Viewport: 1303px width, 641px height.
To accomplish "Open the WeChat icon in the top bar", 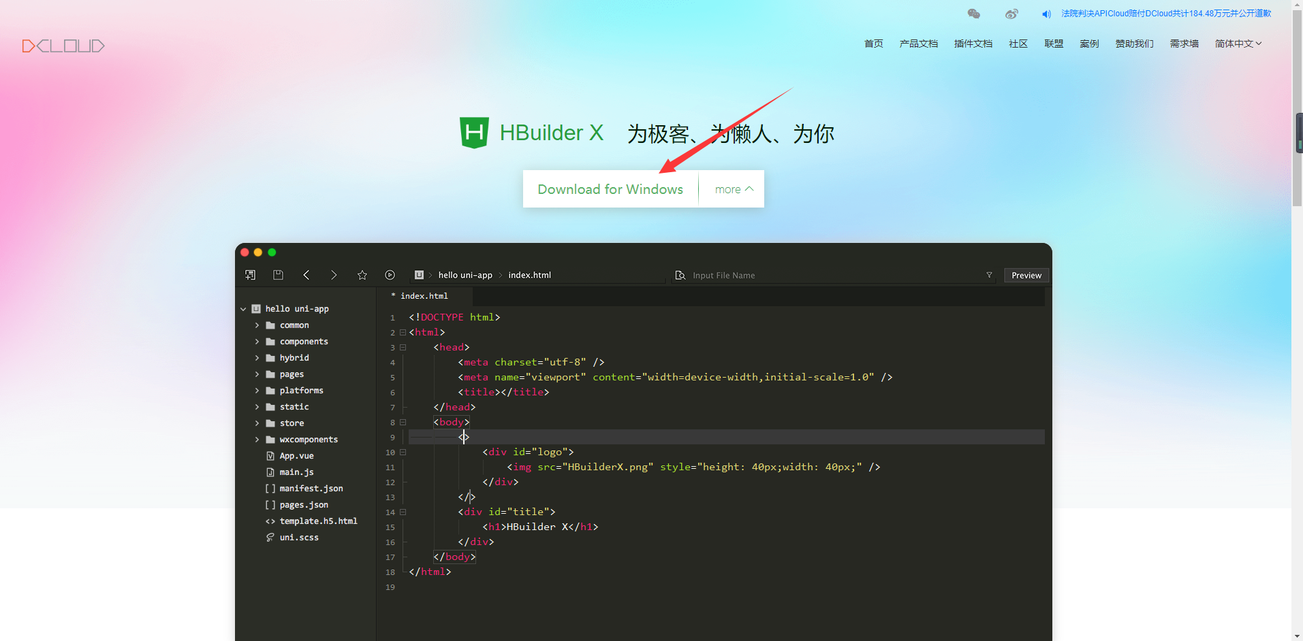I will point(974,14).
